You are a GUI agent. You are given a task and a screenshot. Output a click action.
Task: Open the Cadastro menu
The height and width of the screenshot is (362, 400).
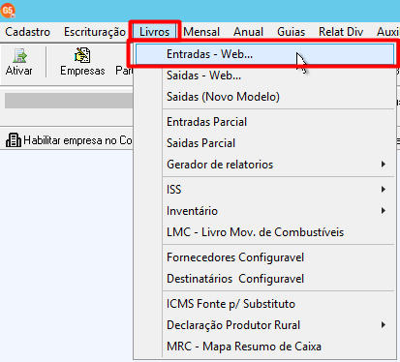coord(28,32)
